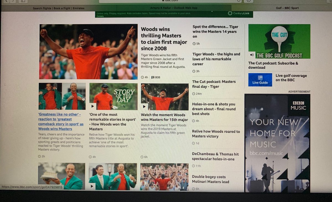Switch to the Golf - BBC Sport tab

(x=287, y=8)
